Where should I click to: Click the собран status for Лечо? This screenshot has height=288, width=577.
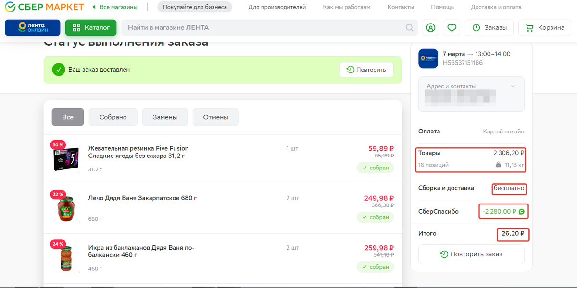pyautogui.click(x=375, y=217)
